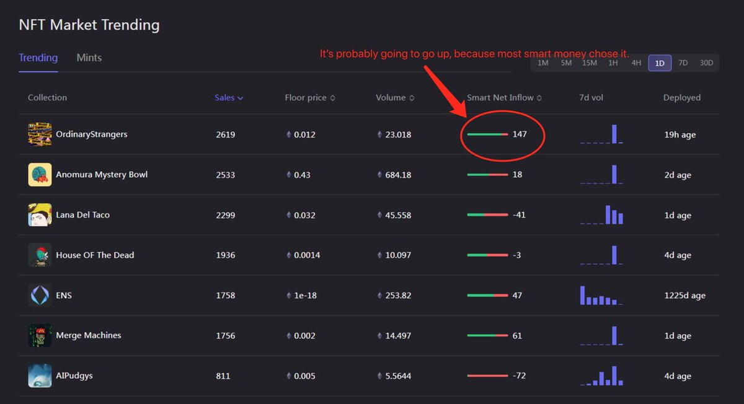Click OrdinaryStrangers smart inflow bar
744x404 pixels.
pos(487,134)
